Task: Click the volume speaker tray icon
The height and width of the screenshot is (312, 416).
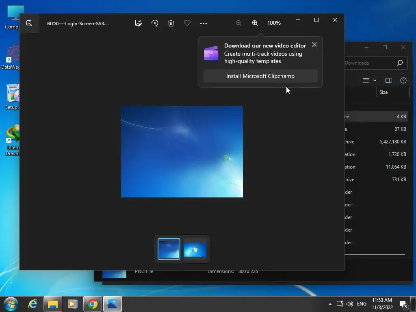Action: 350,304
